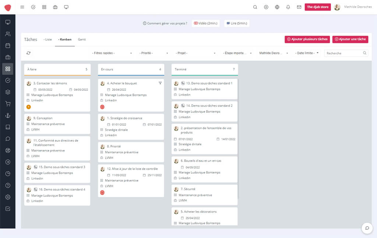Click the Lire (5min.) button

point(237,23)
